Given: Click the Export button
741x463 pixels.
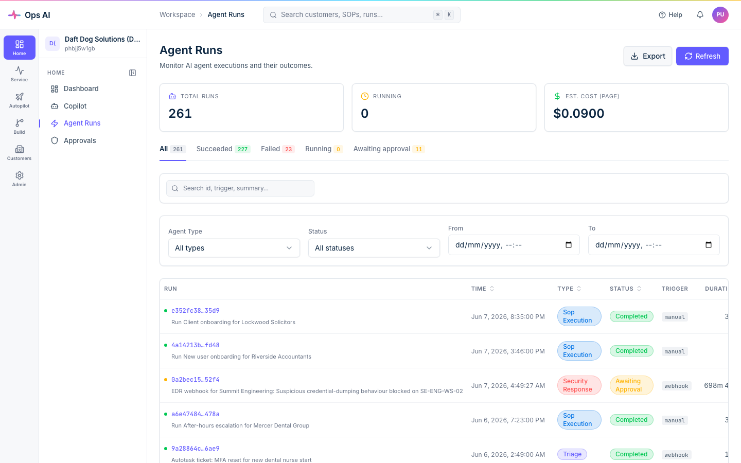Looking at the screenshot, I should pyautogui.click(x=648, y=56).
